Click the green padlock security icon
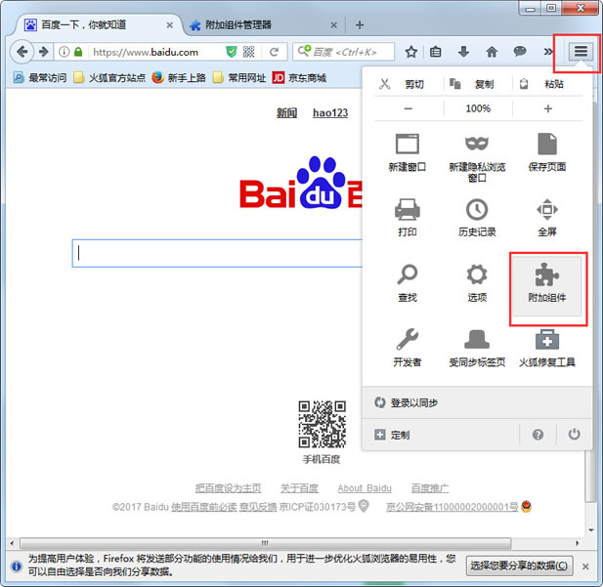The width and height of the screenshot is (603, 587). [78, 52]
